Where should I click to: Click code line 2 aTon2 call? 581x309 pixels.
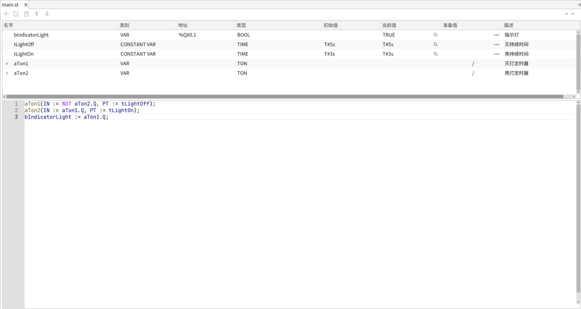82,110
